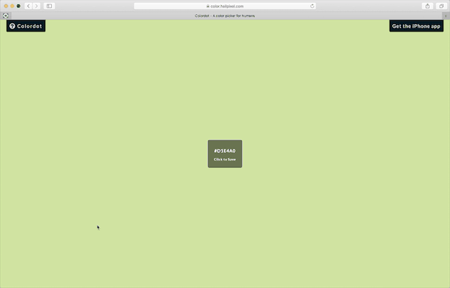Save the #D1E4A0 color swatch

coord(225,154)
